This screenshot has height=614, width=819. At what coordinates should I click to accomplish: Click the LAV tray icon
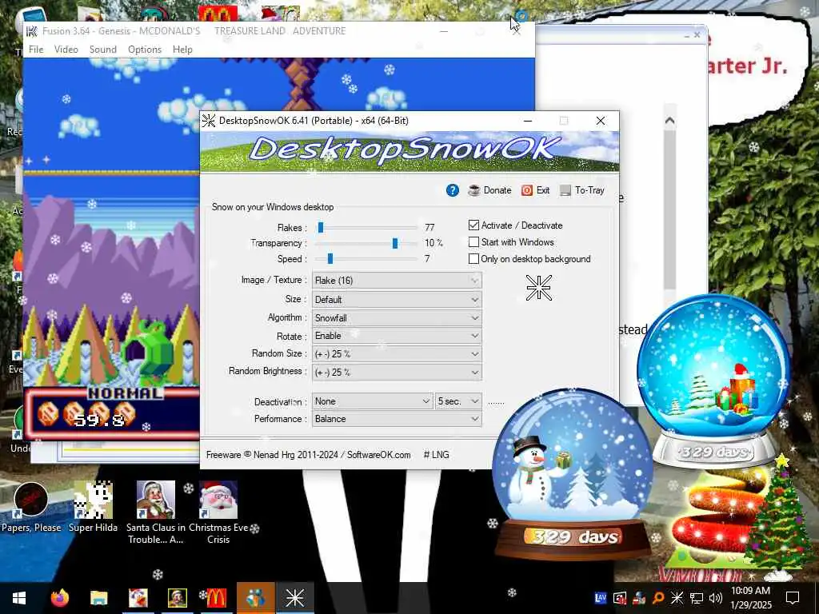(x=601, y=598)
